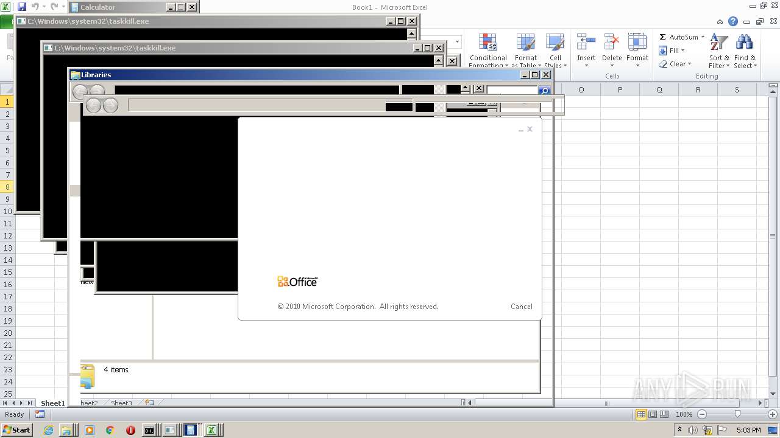
Task: Open Sort & Filter
Action: (719, 50)
